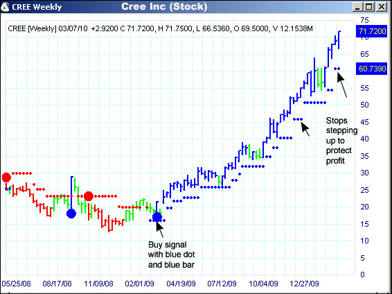The height and width of the screenshot is (294, 392).
Task: Click the 75 price axis label
Action: (364, 20)
